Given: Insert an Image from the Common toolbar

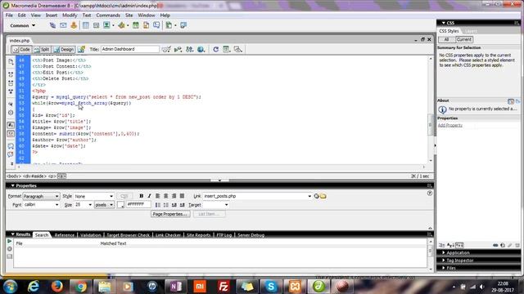Looking at the screenshot, I should (107, 25).
